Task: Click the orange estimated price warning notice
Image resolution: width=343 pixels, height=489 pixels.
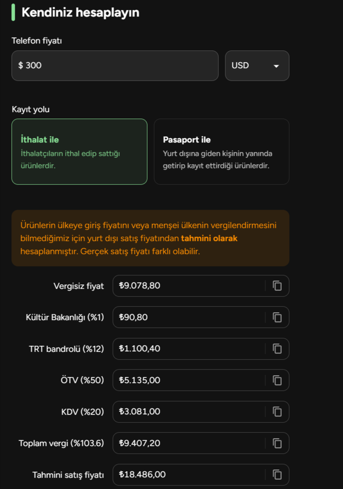Action: click(150, 238)
